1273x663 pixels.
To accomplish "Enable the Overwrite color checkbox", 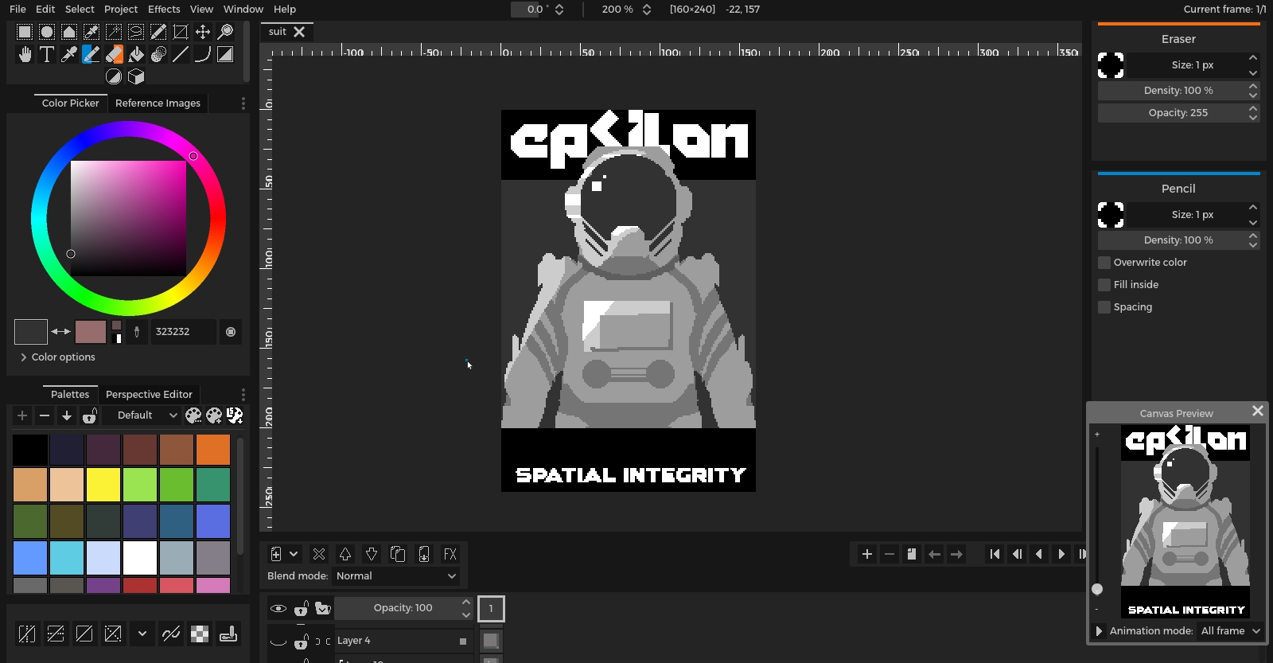I will (1104, 263).
